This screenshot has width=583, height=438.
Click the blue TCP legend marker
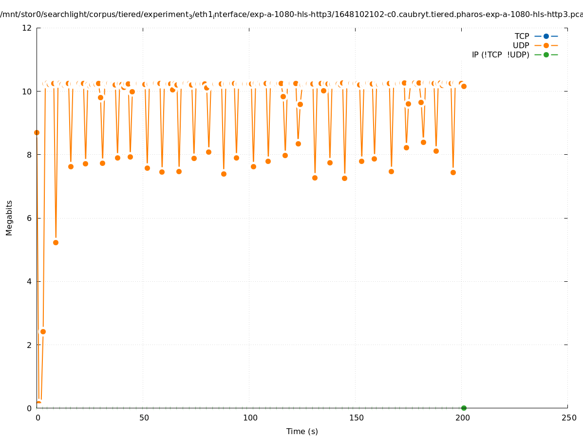coord(546,36)
